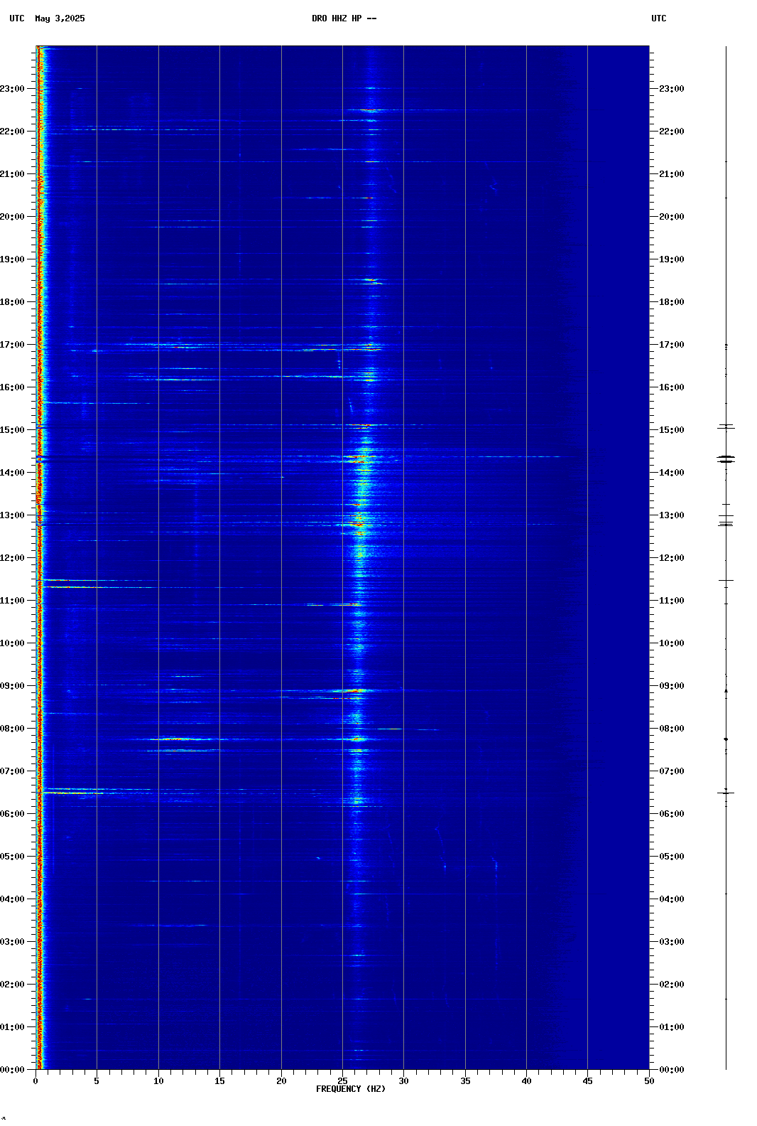Click the 'May 3,2025' date label
This screenshot has height=1126, width=757.
pos(60,18)
